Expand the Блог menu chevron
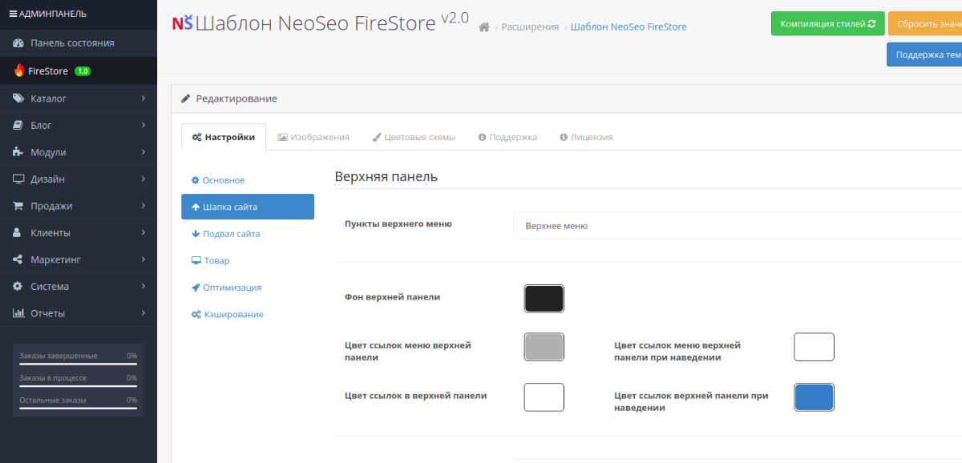This screenshot has width=962, height=463. coord(143,126)
